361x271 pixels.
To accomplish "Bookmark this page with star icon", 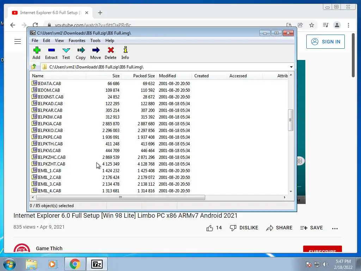I will [312, 25].
